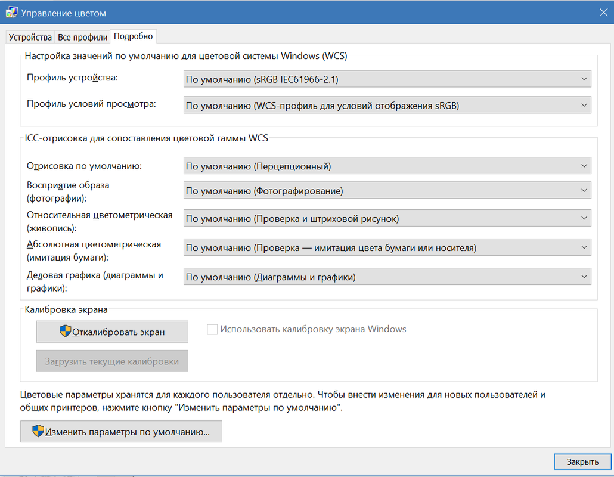Click the Цветовые параметры хранятся info text

pyautogui.click(x=283, y=401)
